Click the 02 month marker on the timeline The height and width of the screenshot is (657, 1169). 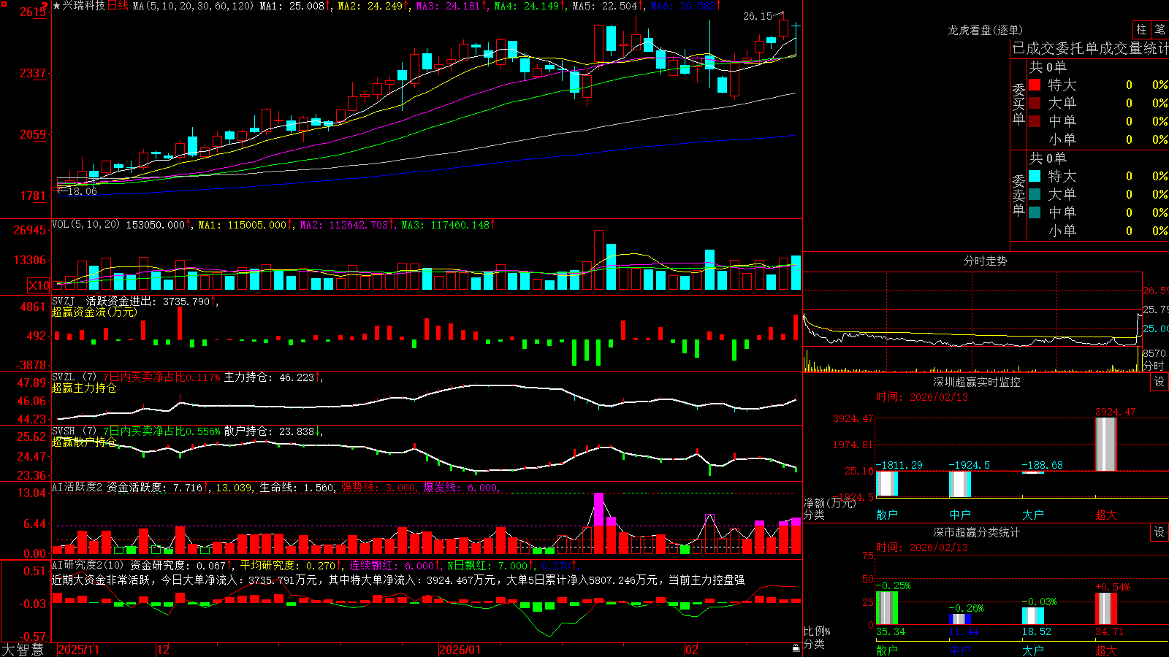(x=691, y=650)
